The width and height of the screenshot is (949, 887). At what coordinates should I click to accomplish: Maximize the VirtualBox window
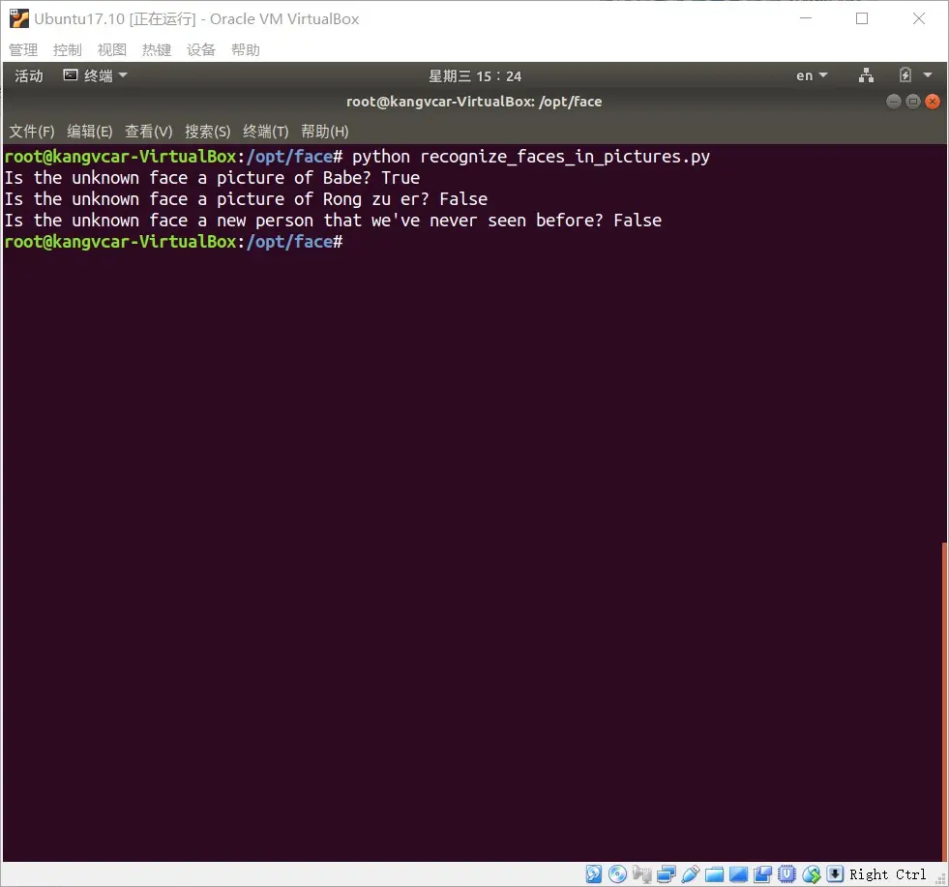coord(862,18)
